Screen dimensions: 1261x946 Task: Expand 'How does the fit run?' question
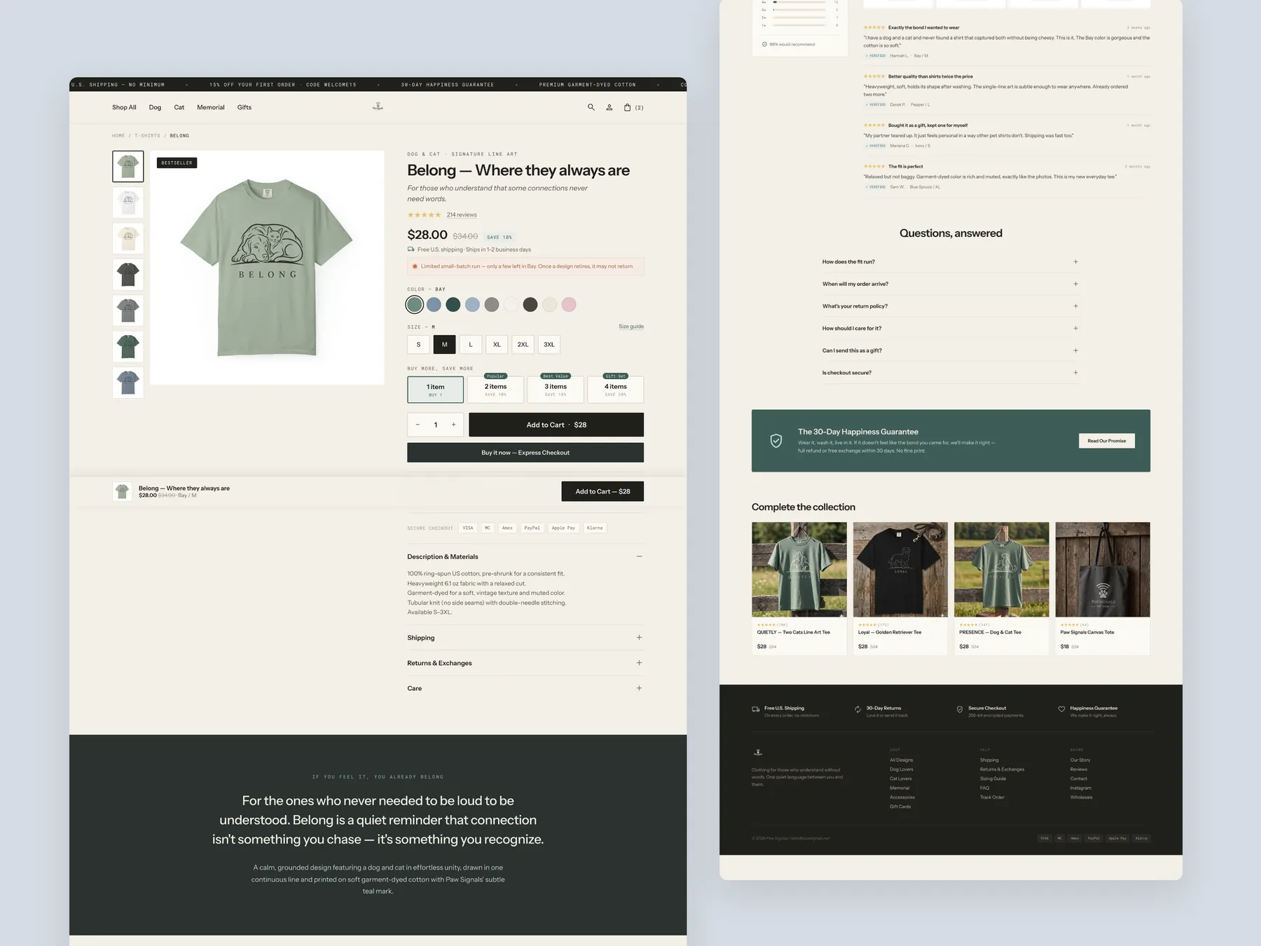click(951, 262)
